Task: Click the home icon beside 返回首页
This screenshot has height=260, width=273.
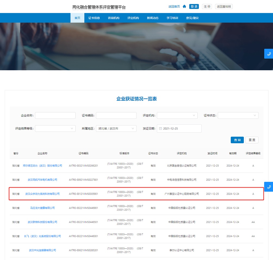Action: click(x=184, y=7)
